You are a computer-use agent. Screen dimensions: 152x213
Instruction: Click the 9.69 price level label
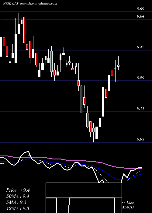140,9
